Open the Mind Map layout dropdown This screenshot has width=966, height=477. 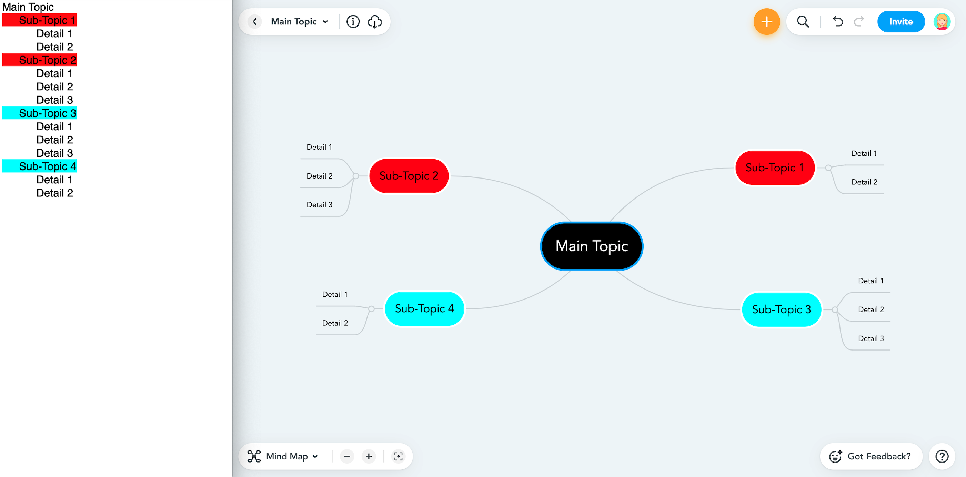coord(315,456)
